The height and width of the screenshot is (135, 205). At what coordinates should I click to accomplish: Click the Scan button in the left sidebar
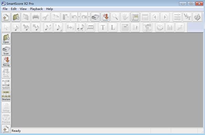click(6, 50)
